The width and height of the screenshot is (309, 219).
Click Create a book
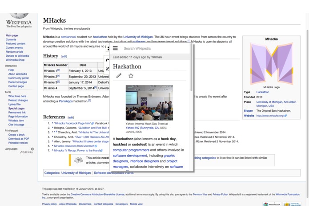pyautogui.click(x=16, y=135)
